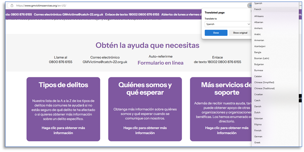Open the 'Translate to' Spanish combo box

(228, 24)
